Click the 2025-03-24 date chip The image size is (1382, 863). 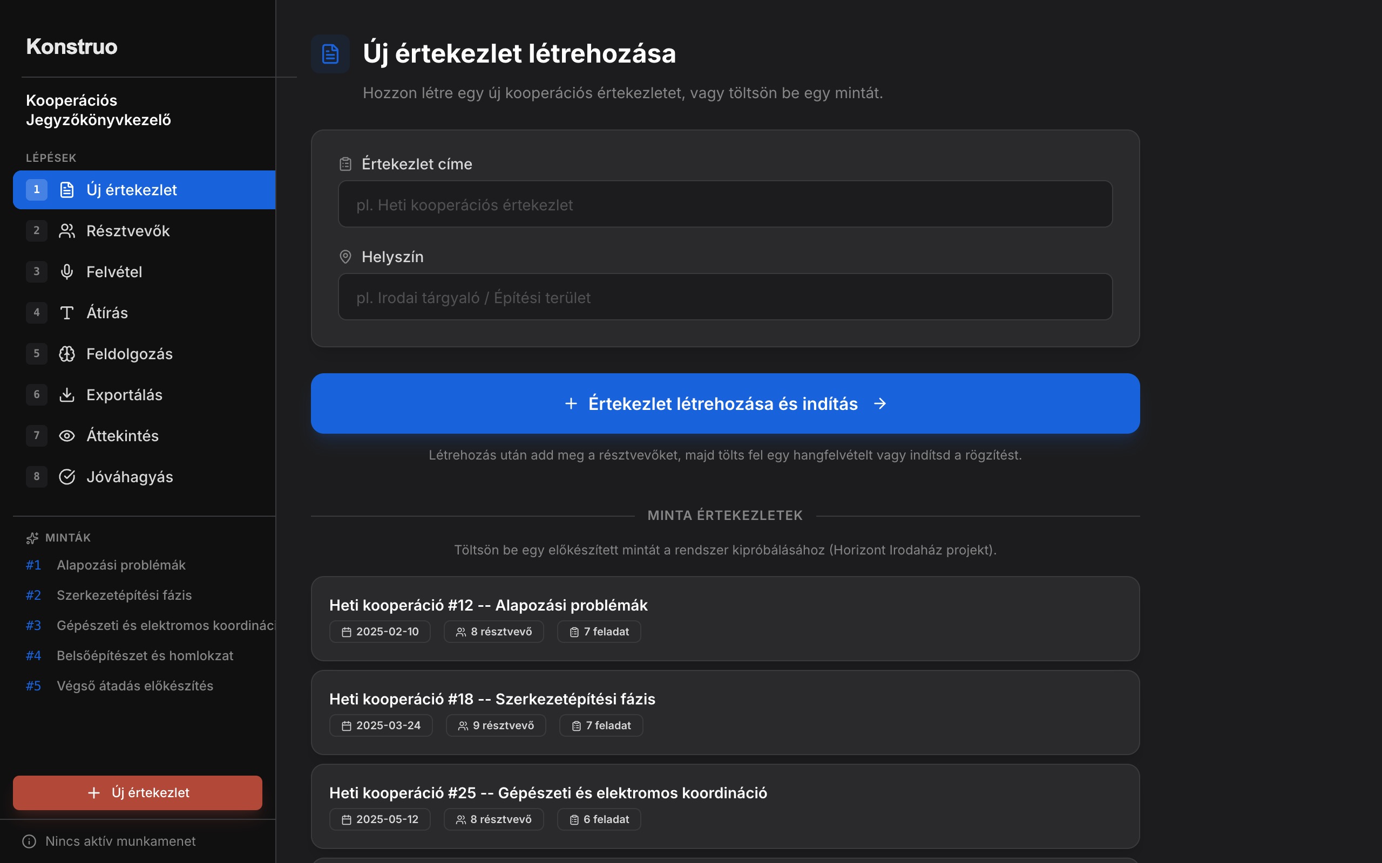pos(381,725)
